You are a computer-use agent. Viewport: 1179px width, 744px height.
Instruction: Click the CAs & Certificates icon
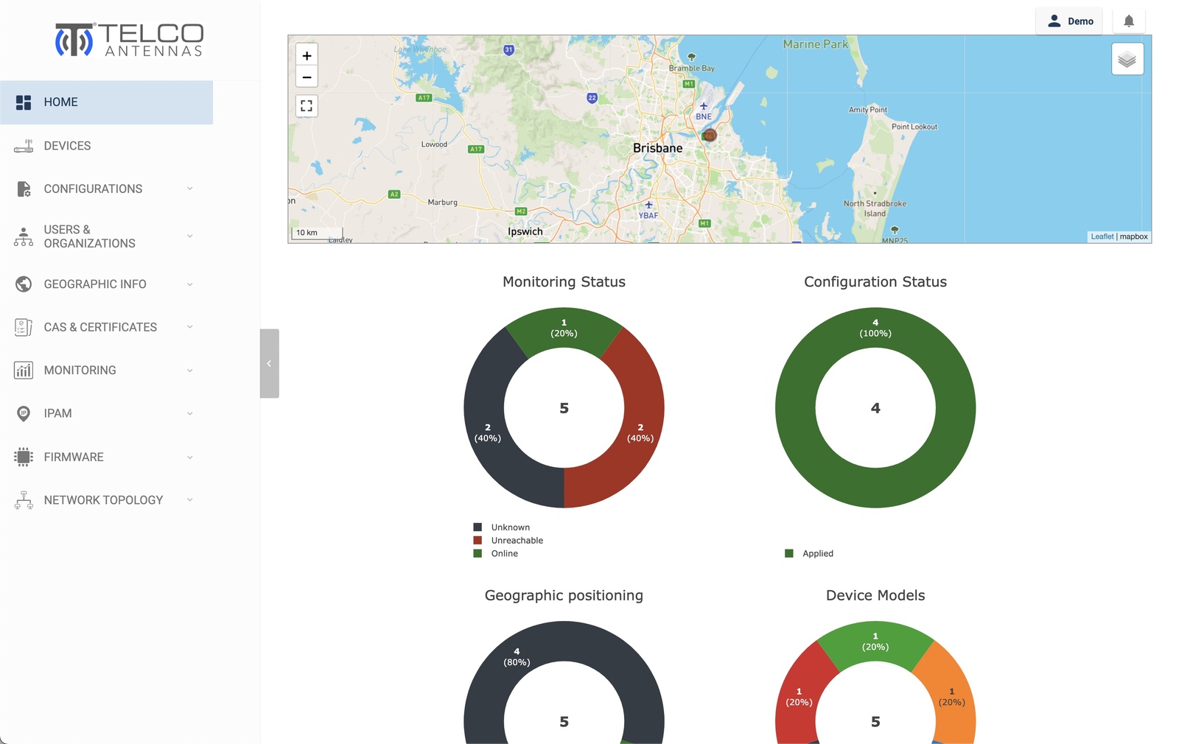[x=24, y=327]
